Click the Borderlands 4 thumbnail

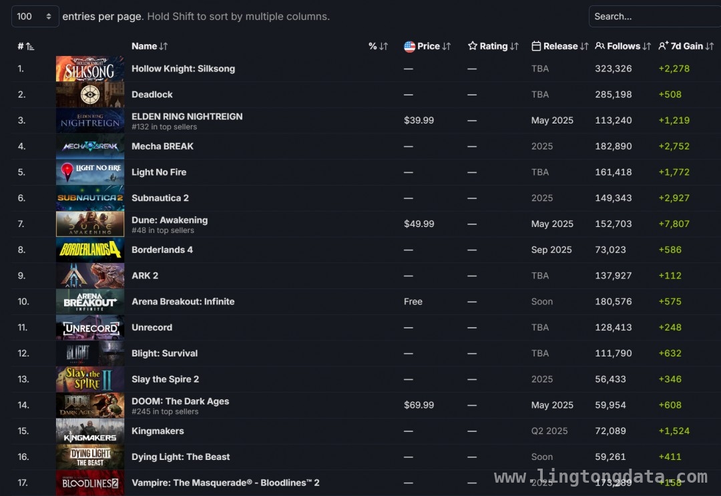tap(90, 250)
